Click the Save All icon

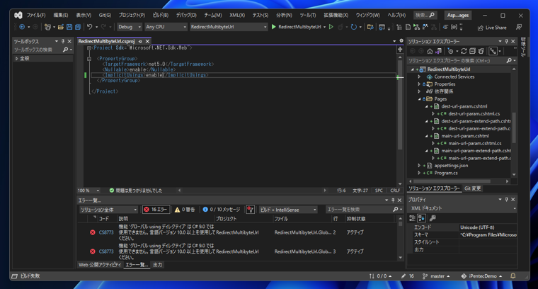[x=78, y=27]
